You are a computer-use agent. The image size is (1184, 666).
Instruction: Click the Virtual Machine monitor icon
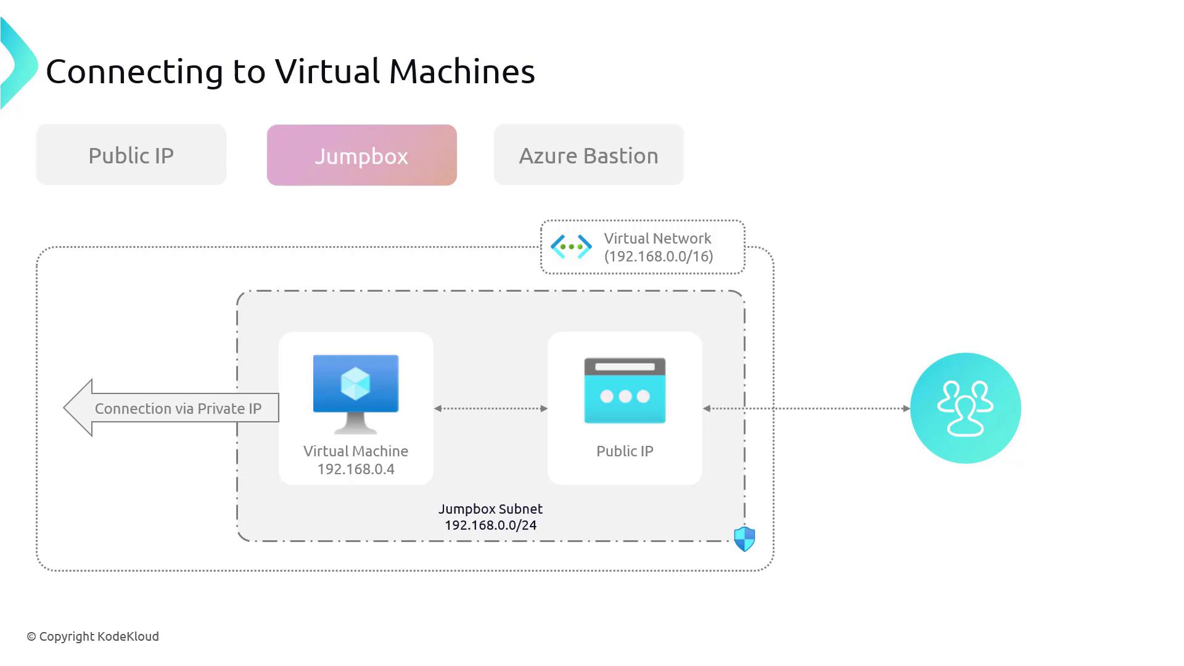pyautogui.click(x=356, y=392)
